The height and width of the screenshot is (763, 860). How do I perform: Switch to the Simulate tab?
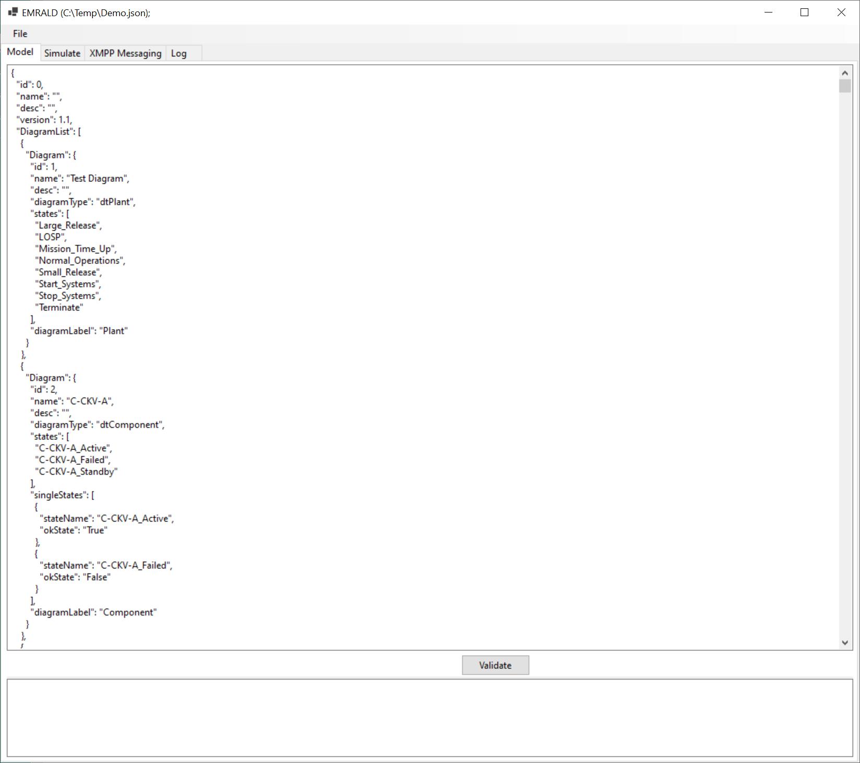[x=62, y=53]
